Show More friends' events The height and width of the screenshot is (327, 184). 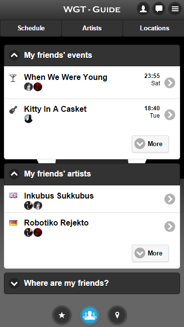click(x=150, y=144)
